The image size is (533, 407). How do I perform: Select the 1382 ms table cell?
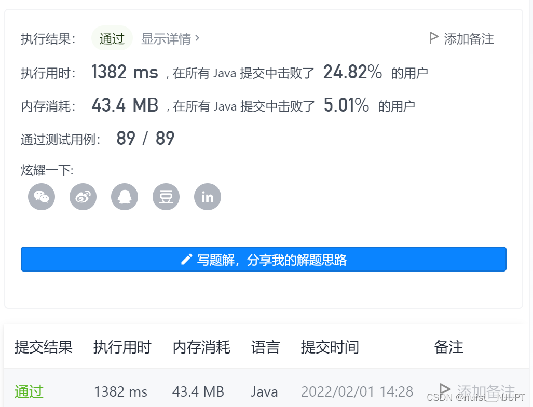point(121,392)
